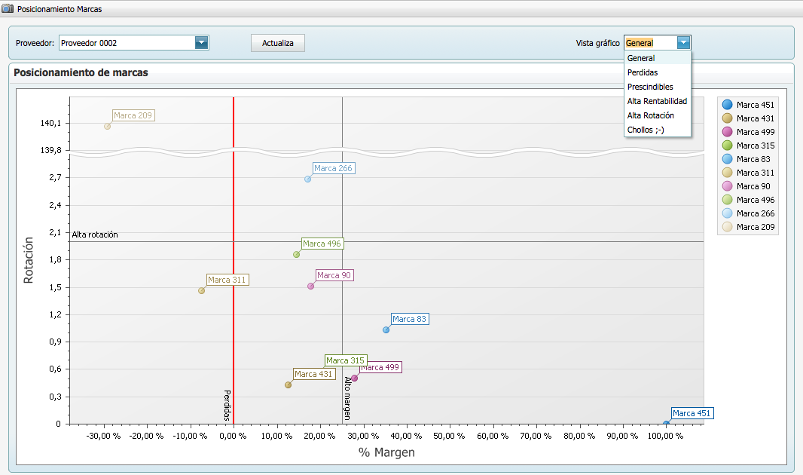Click the Marca 451 legend marker
Screen dimensions: 803x475
point(727,105)
